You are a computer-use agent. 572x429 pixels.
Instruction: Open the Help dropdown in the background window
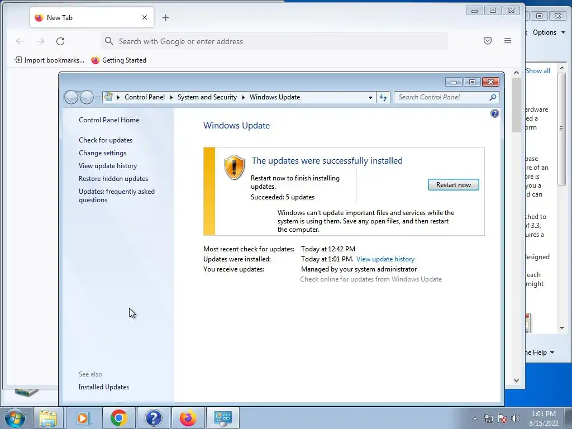coord(540,352)
